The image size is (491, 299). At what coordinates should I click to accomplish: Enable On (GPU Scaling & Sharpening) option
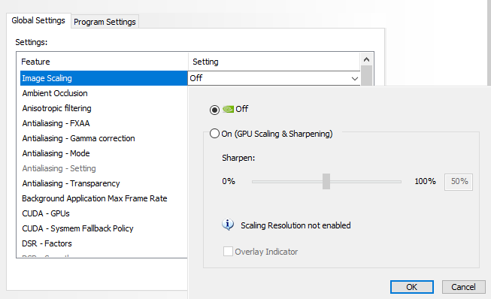click(x=214, y=134)
